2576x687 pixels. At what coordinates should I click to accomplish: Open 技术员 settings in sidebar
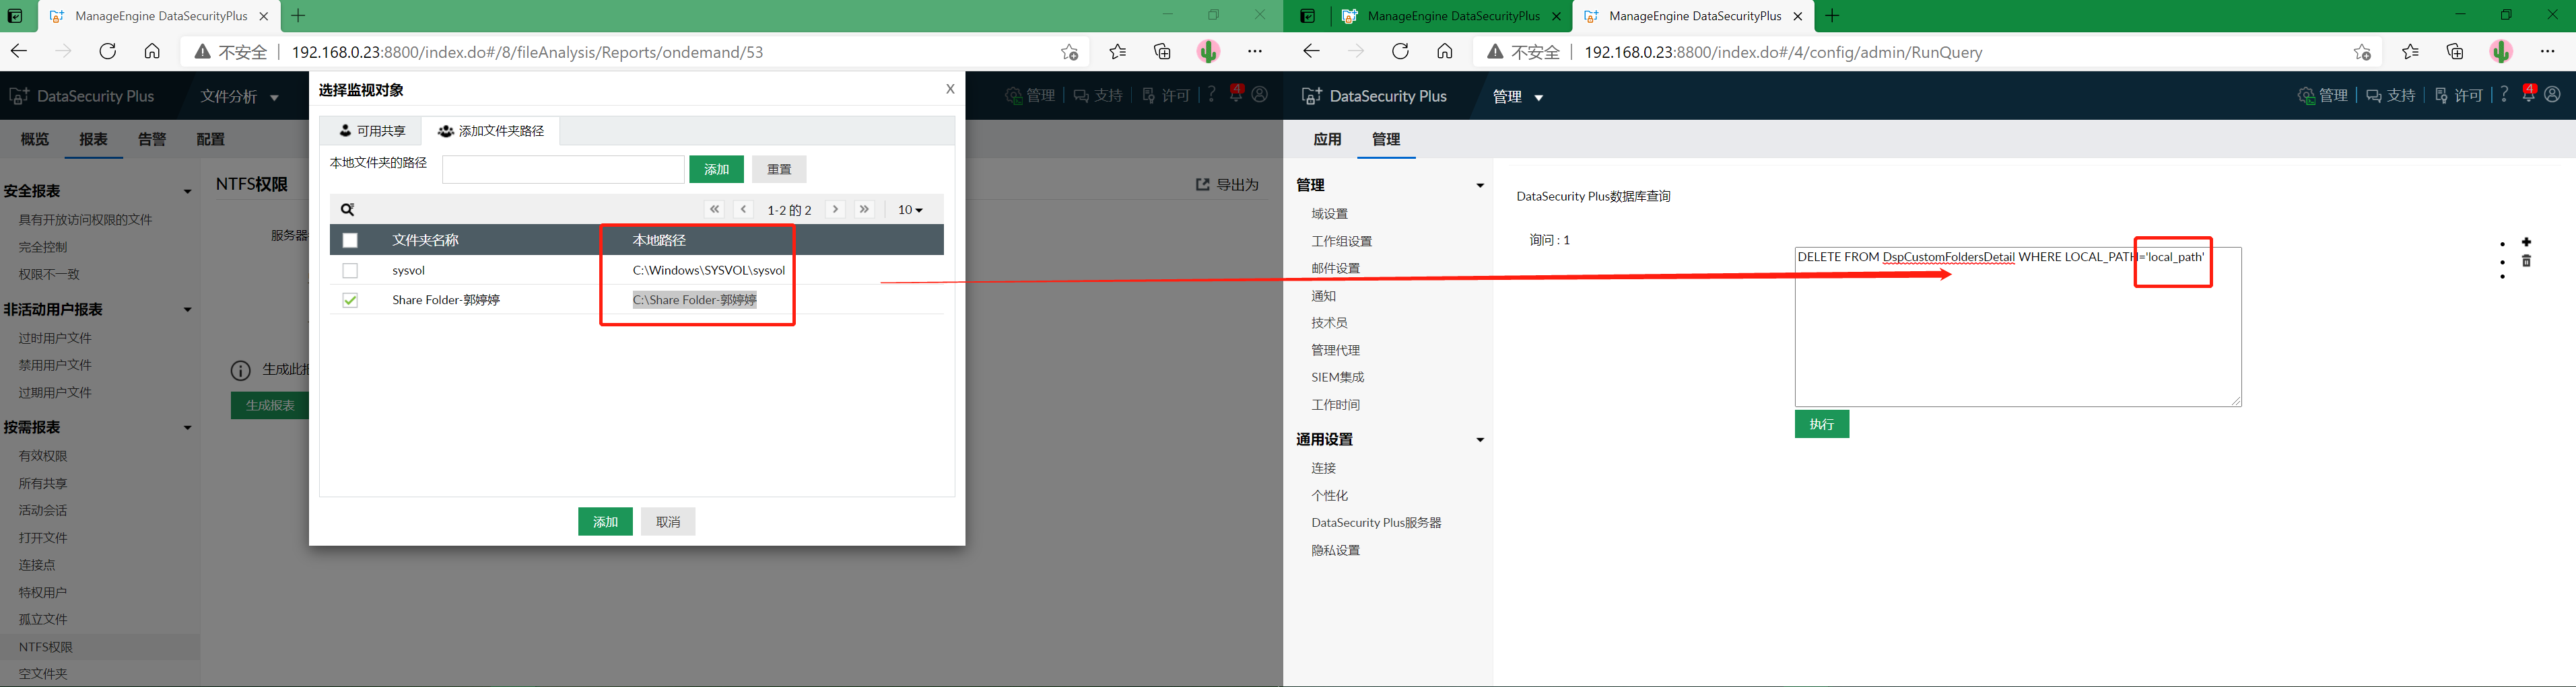(x=1330, y=323)
